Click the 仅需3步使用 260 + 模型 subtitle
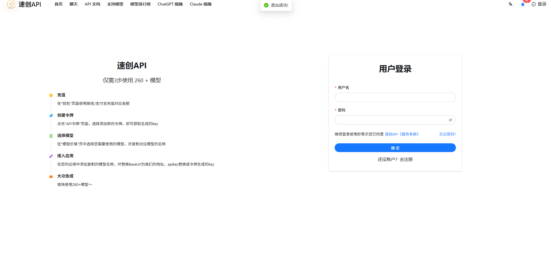Viewport: 551px width, 260px height. click(x=132, y=80)
